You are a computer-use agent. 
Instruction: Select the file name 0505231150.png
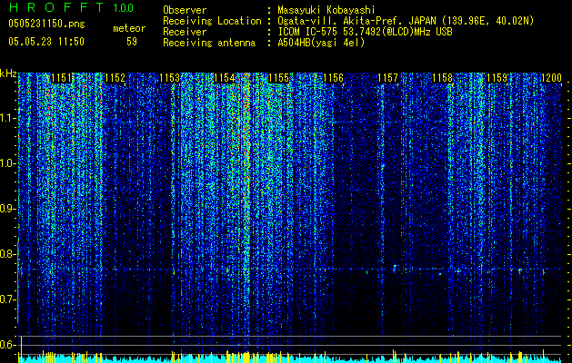click(46, 25)
